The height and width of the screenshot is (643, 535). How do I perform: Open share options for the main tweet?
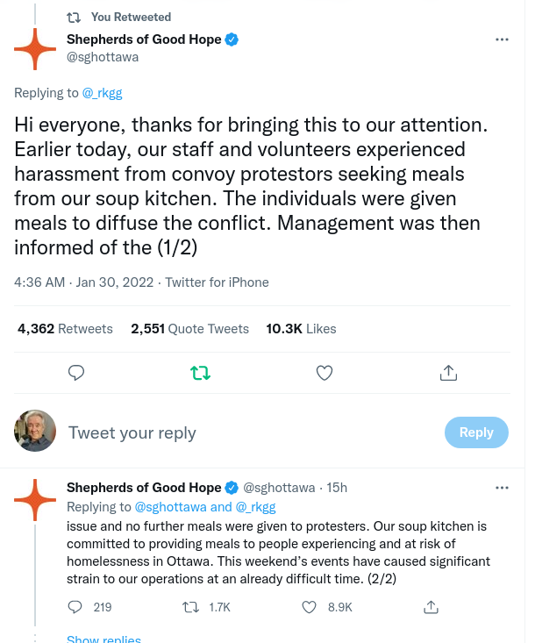coord(448,373)
